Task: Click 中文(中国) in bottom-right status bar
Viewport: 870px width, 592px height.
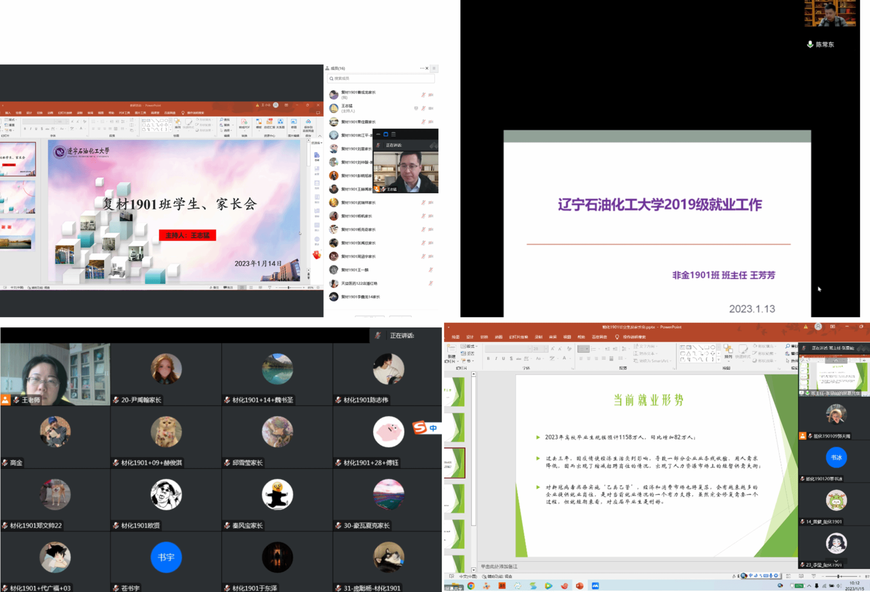Action: coord(468,576)
